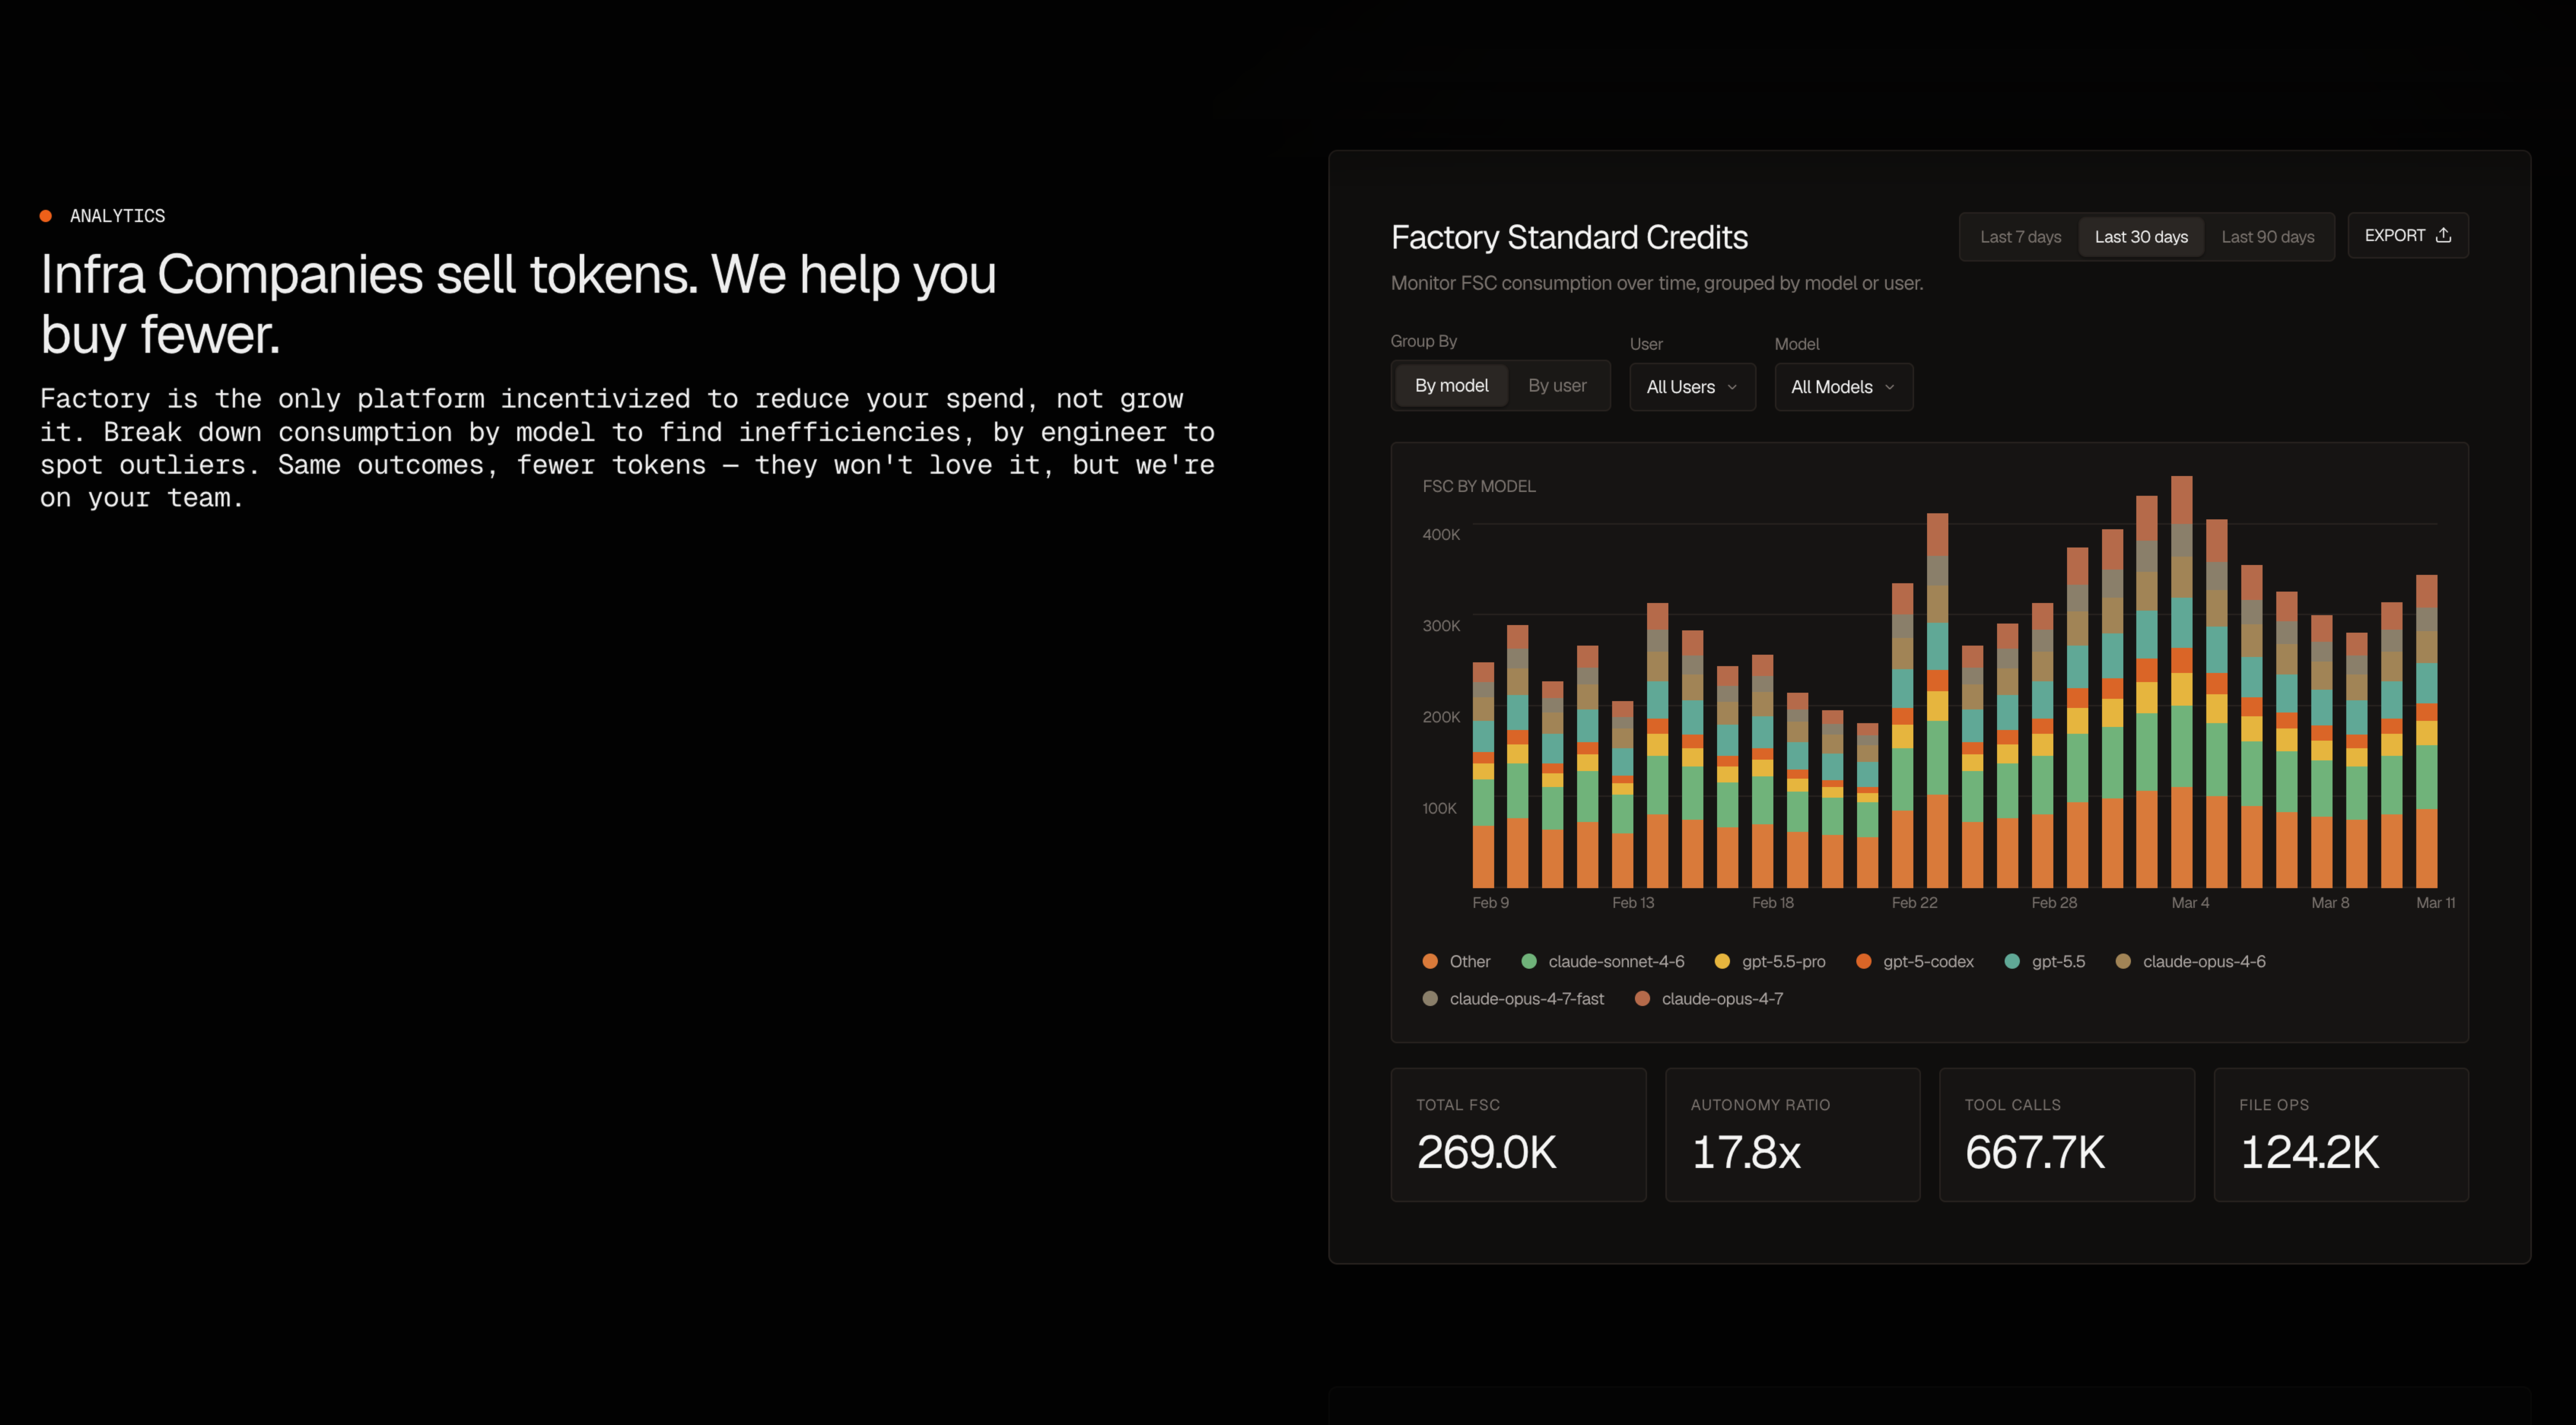Click the ANALYTICS section label

117,216
